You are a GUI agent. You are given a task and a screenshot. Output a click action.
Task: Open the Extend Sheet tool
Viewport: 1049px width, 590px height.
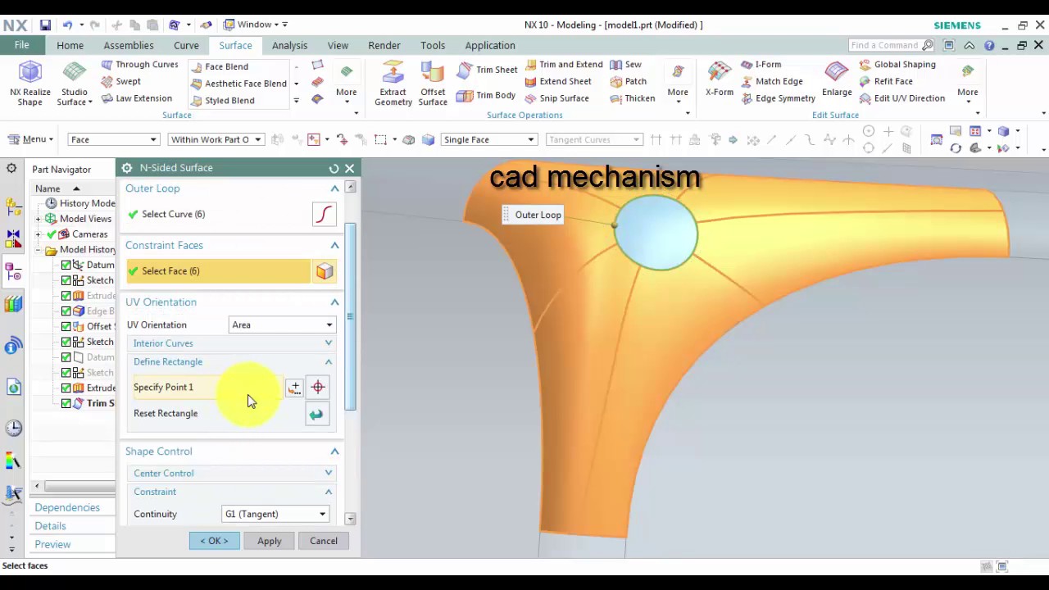point(558,81)
